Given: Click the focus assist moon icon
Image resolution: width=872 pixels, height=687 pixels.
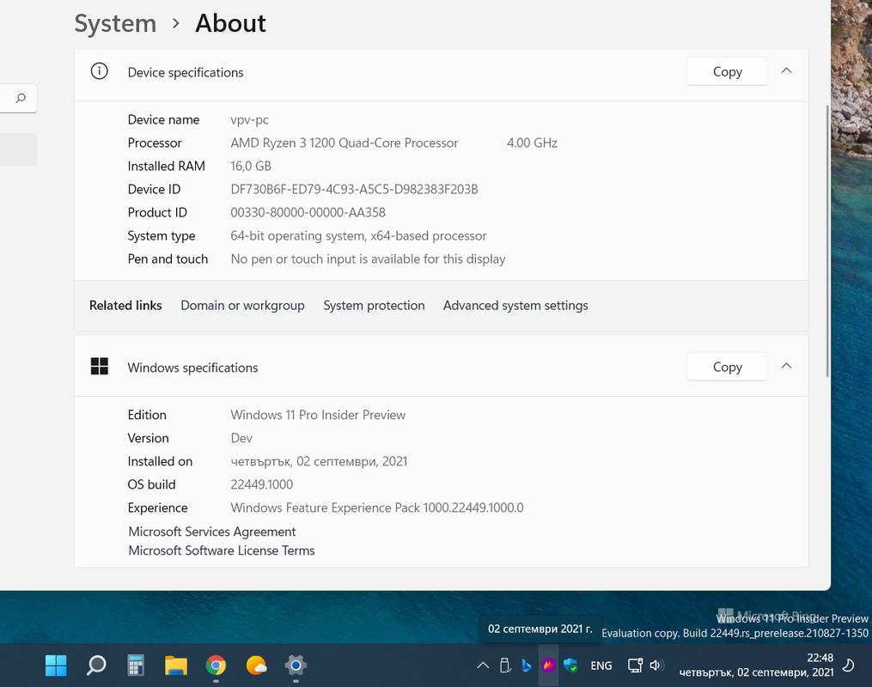Looking at the screenshot, I should point(849,666).
